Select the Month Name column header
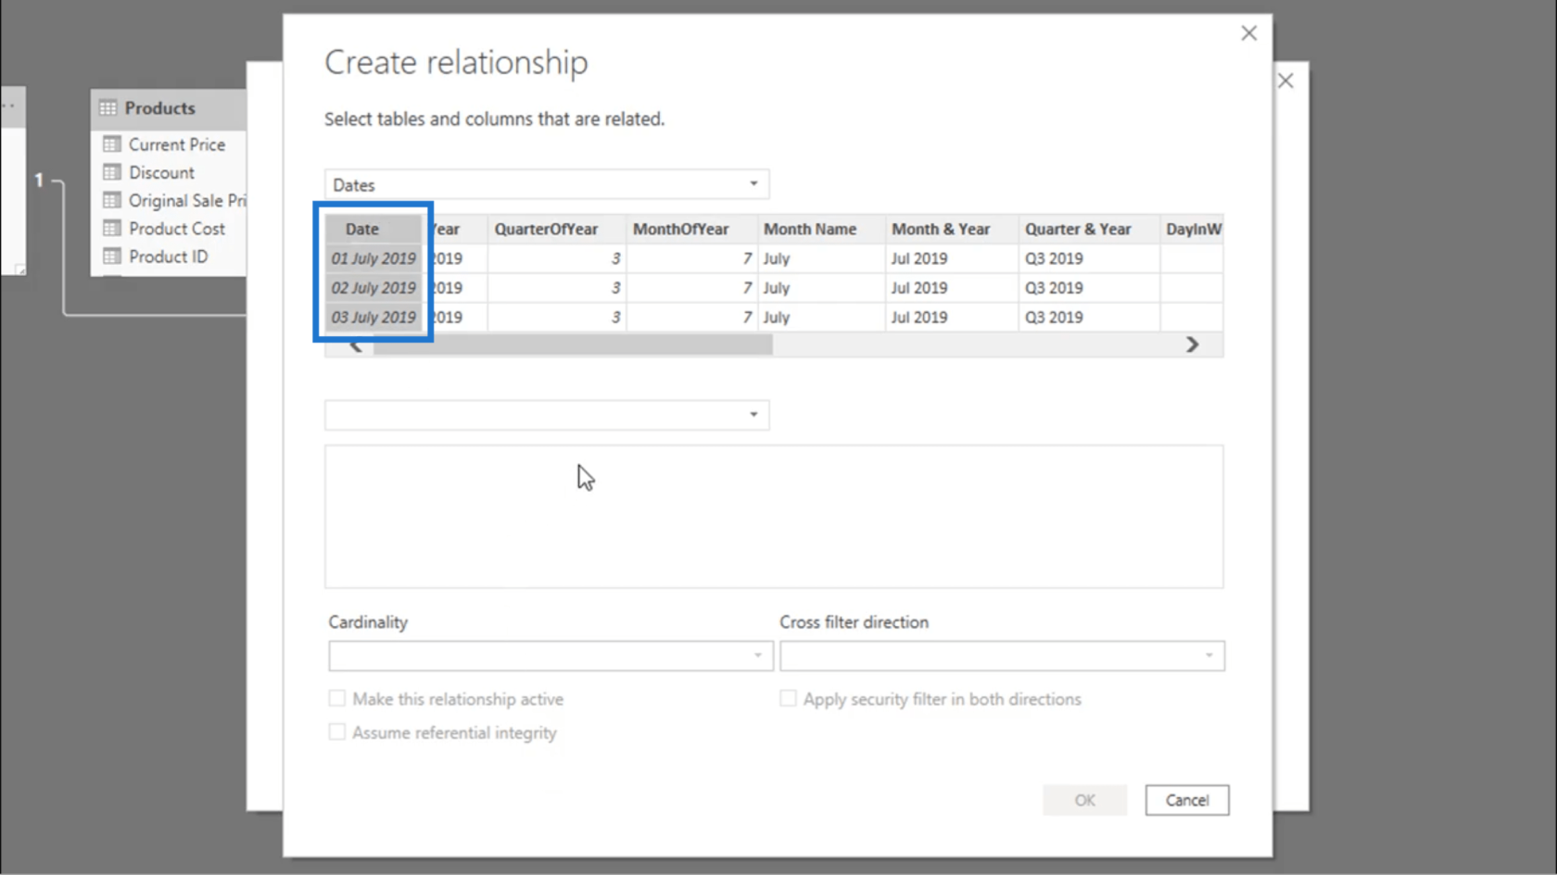1557x875 pixels. point(821,229)
